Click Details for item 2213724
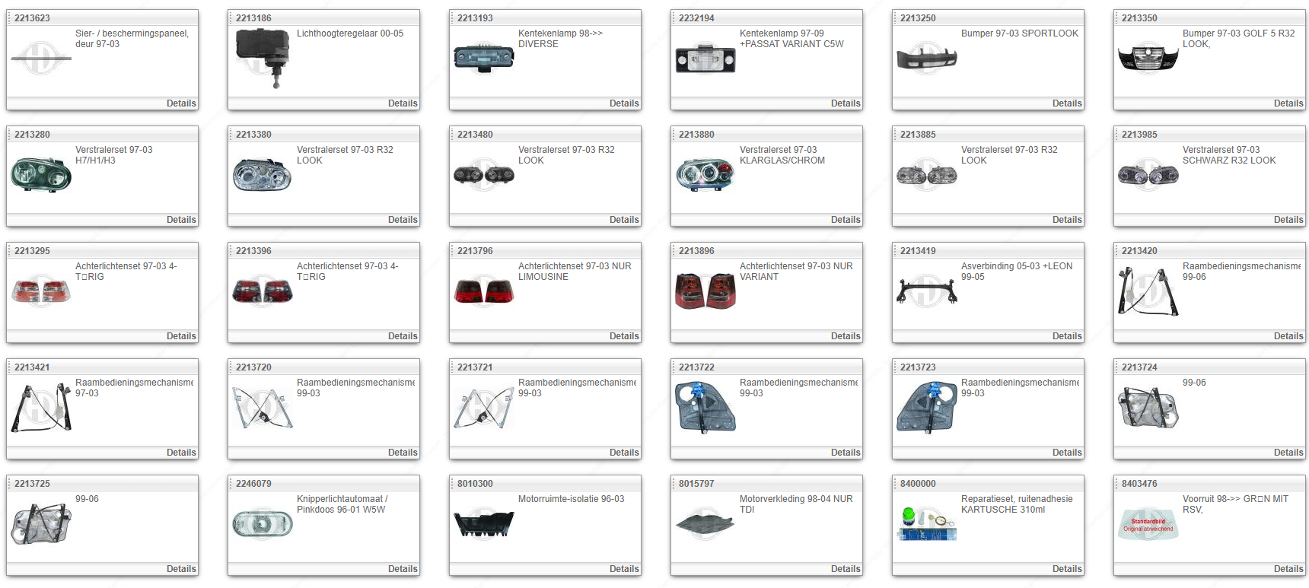This screenshot has width=1309, height=588. pos(1288,453)
